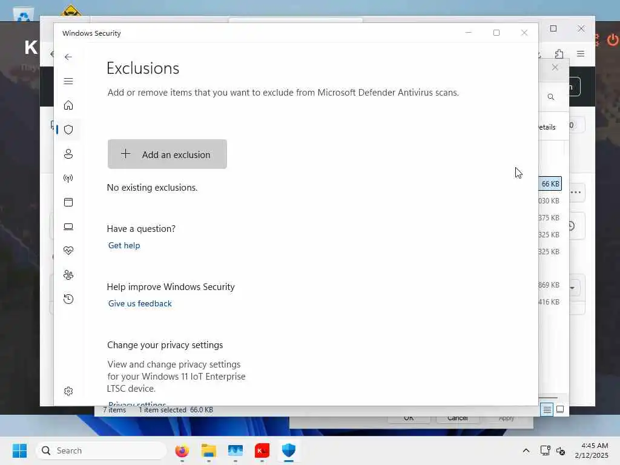
Task: Select Windows Security shield taskbar icon
Action: 289,450
